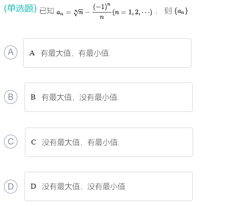The height and width of the screenshot is (206, 235).
Task: Select answer box 有最大值，没有最小值
Action: click(109, 97)
